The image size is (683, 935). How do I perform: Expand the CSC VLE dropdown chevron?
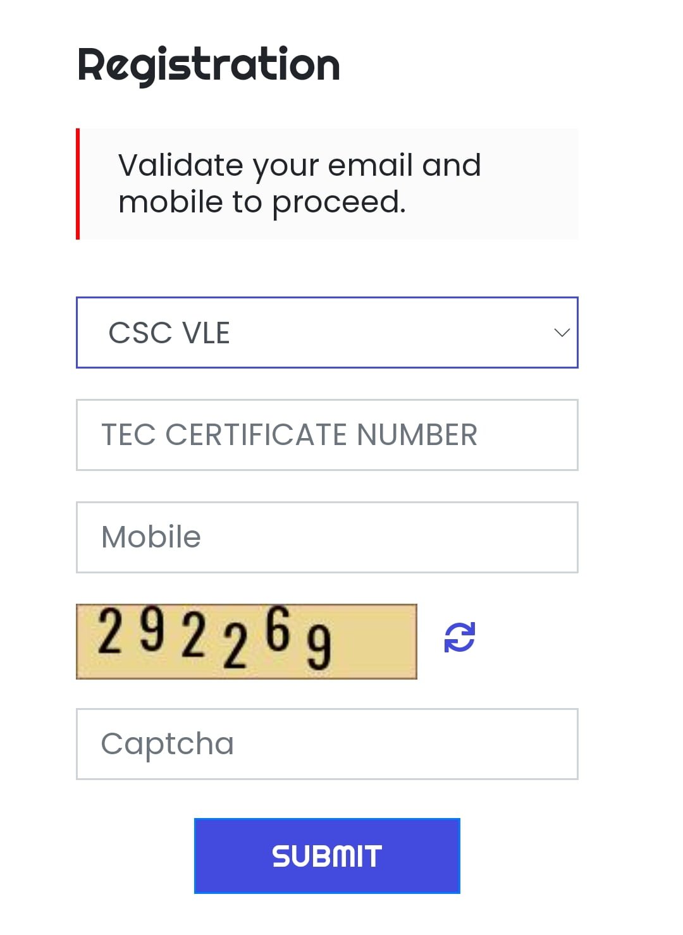[562, 333]
